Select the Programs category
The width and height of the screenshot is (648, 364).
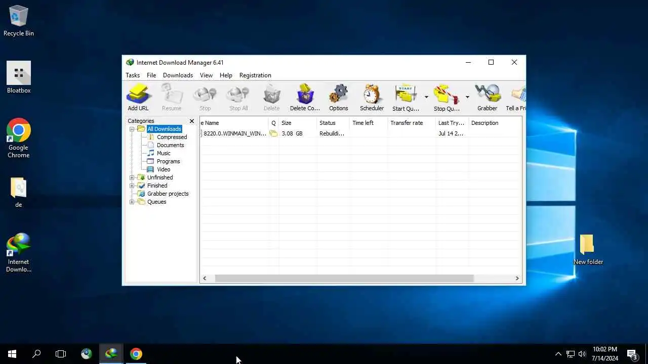coord(168,161)
